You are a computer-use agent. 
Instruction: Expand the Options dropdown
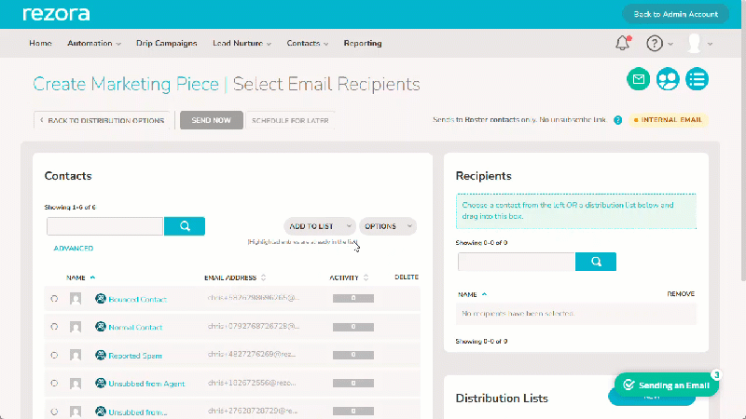[388, 226]
